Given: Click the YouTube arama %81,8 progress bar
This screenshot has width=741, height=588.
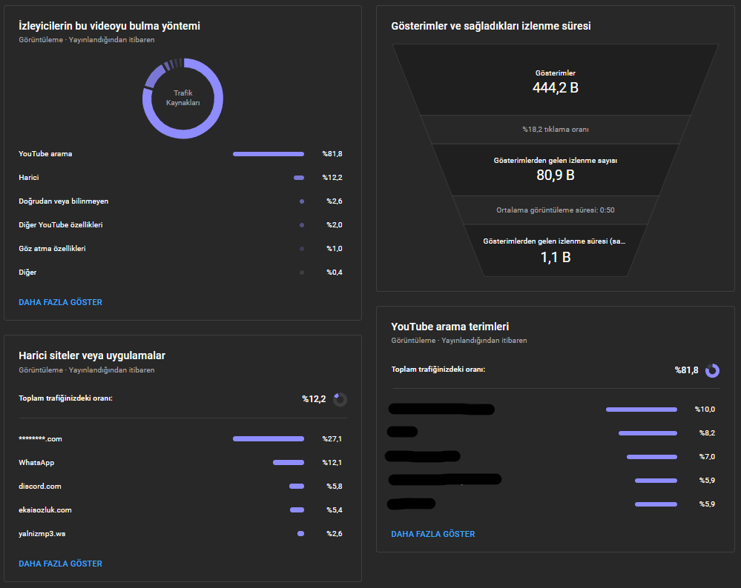Looking at the screenshot, I should coord(269,154).
